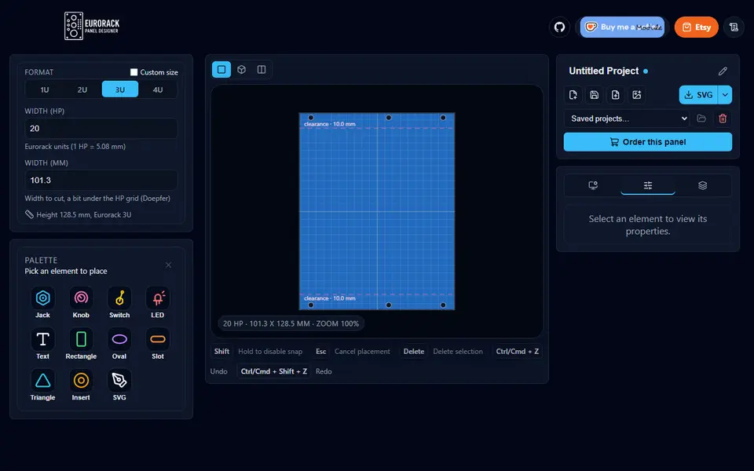Click the bottom-right mounting hole on panel
754x471 pixels.
[x=443, y=305]
